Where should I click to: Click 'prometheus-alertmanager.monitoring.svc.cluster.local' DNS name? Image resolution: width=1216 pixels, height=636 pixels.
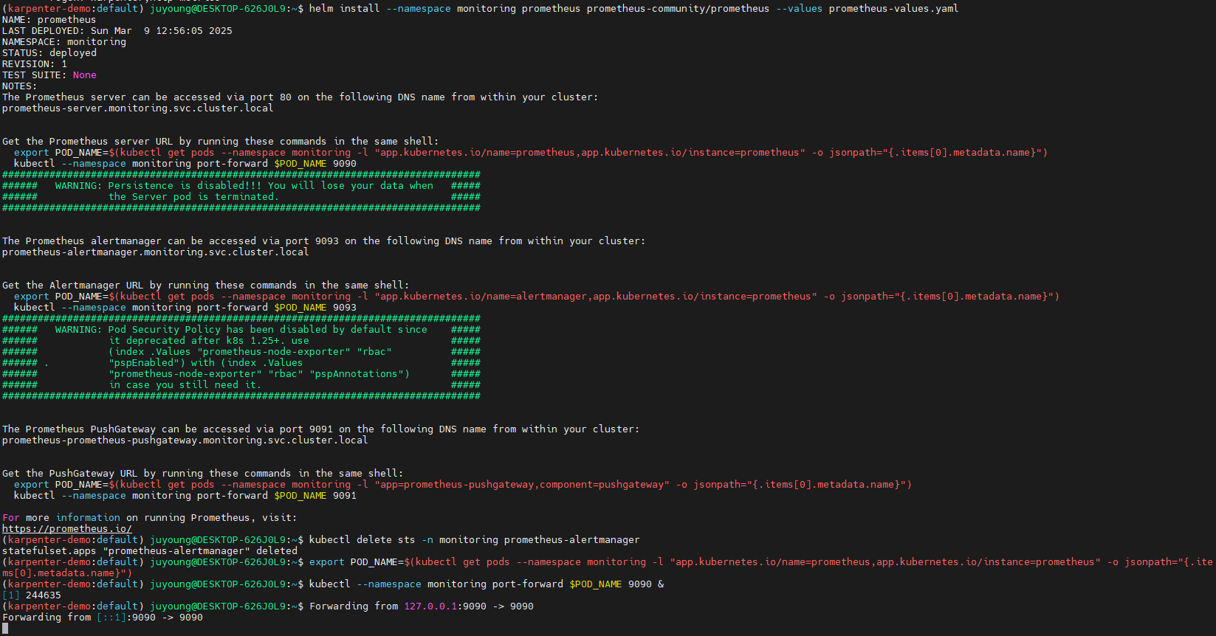(x=156, y=252)
